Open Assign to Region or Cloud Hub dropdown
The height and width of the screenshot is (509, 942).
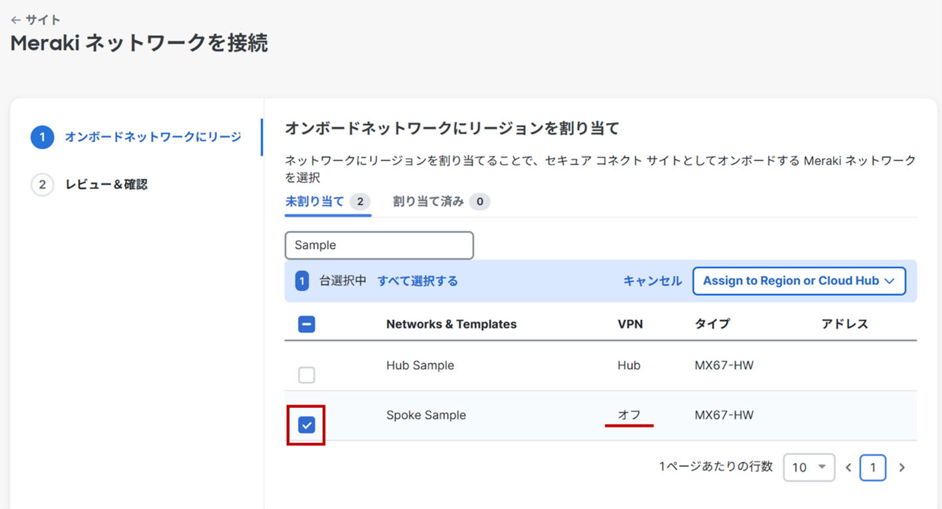pos(799,281)
